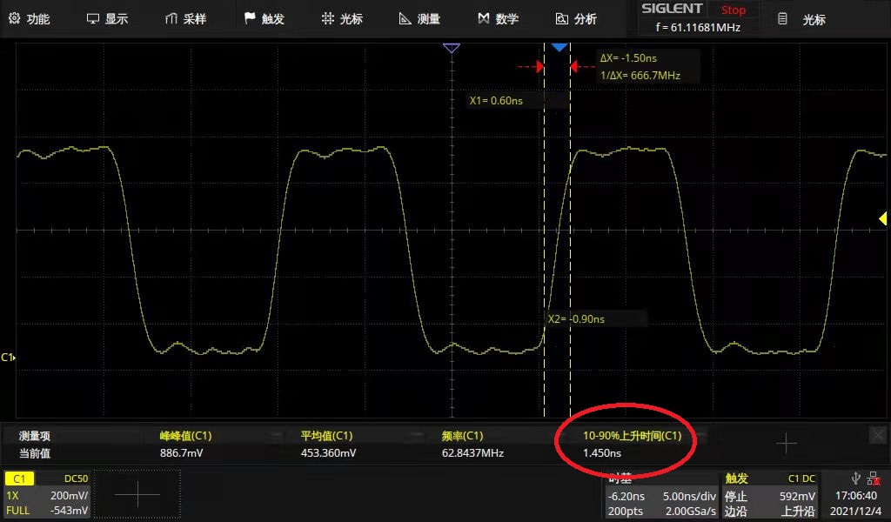
Task: Open the 触发 (Trigger) flag menu
Action: point(264,18)
